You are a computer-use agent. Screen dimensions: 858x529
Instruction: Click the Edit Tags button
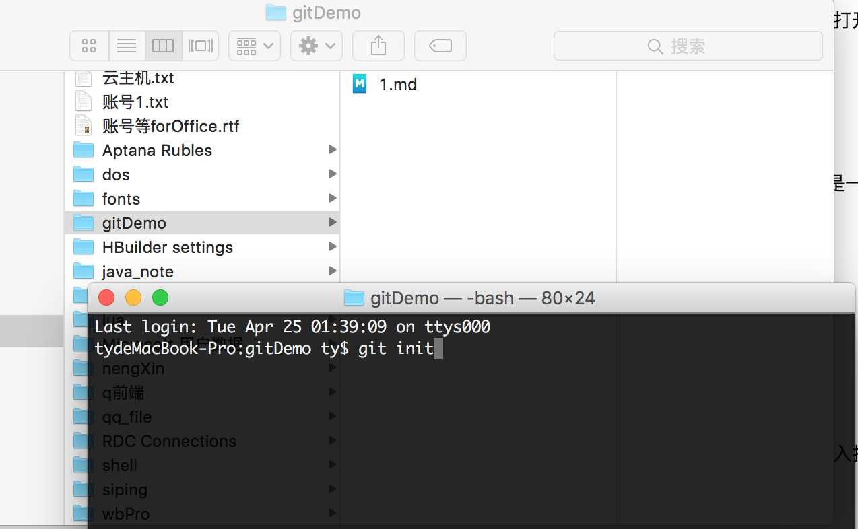(440, 46)
